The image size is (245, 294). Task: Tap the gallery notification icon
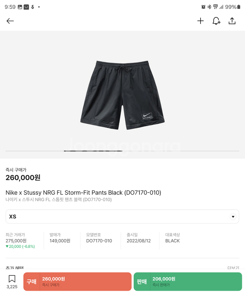pyautogui.click(x=20, y=7)
